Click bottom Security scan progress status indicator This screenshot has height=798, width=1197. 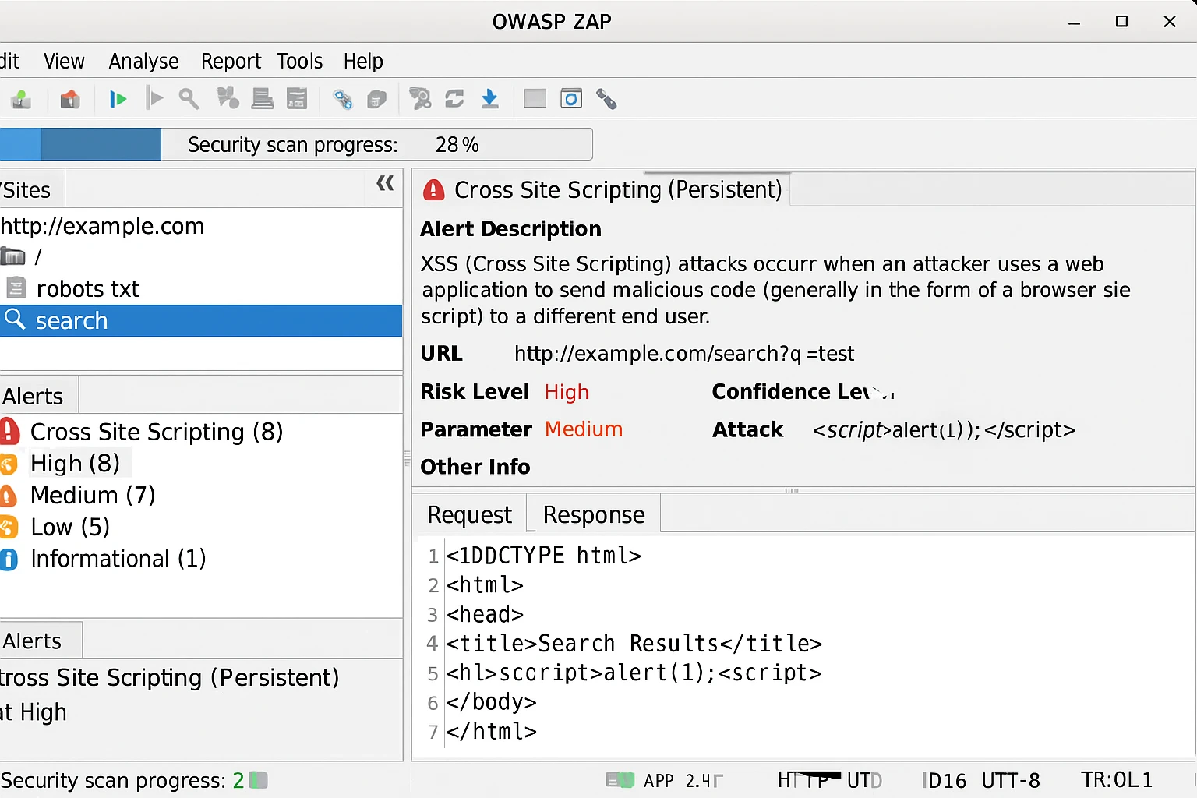[x=134, y=780]
